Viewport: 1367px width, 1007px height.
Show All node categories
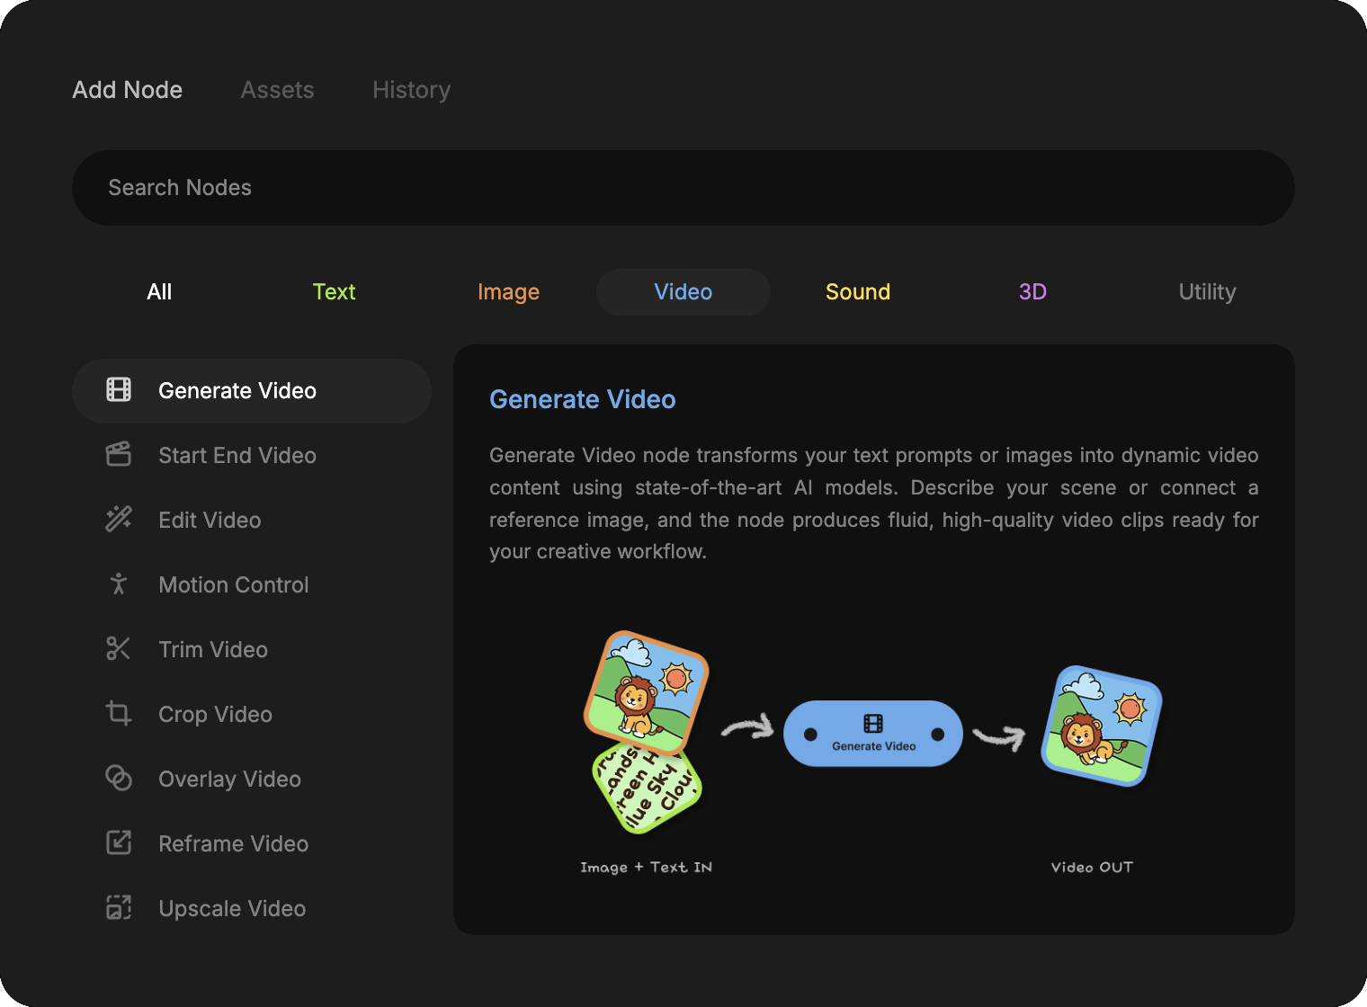pyautogui.click(x=159, y=292)
